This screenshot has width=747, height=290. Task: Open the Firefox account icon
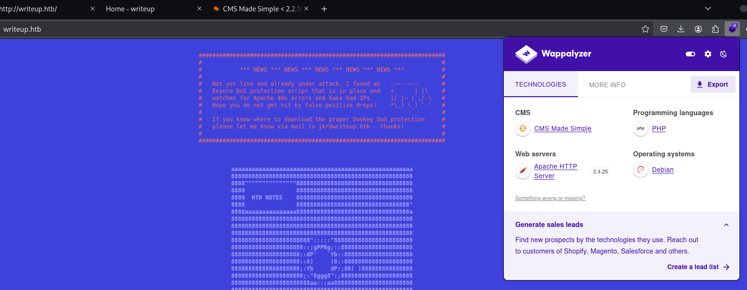pyautogui.click(x=698, y=29)
